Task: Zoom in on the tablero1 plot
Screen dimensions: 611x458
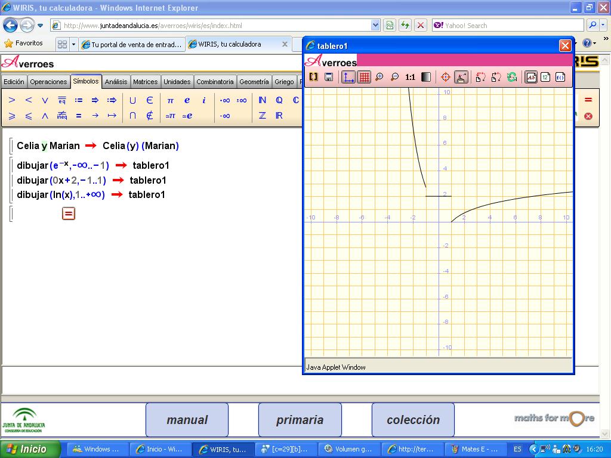Action: (379, 77)
